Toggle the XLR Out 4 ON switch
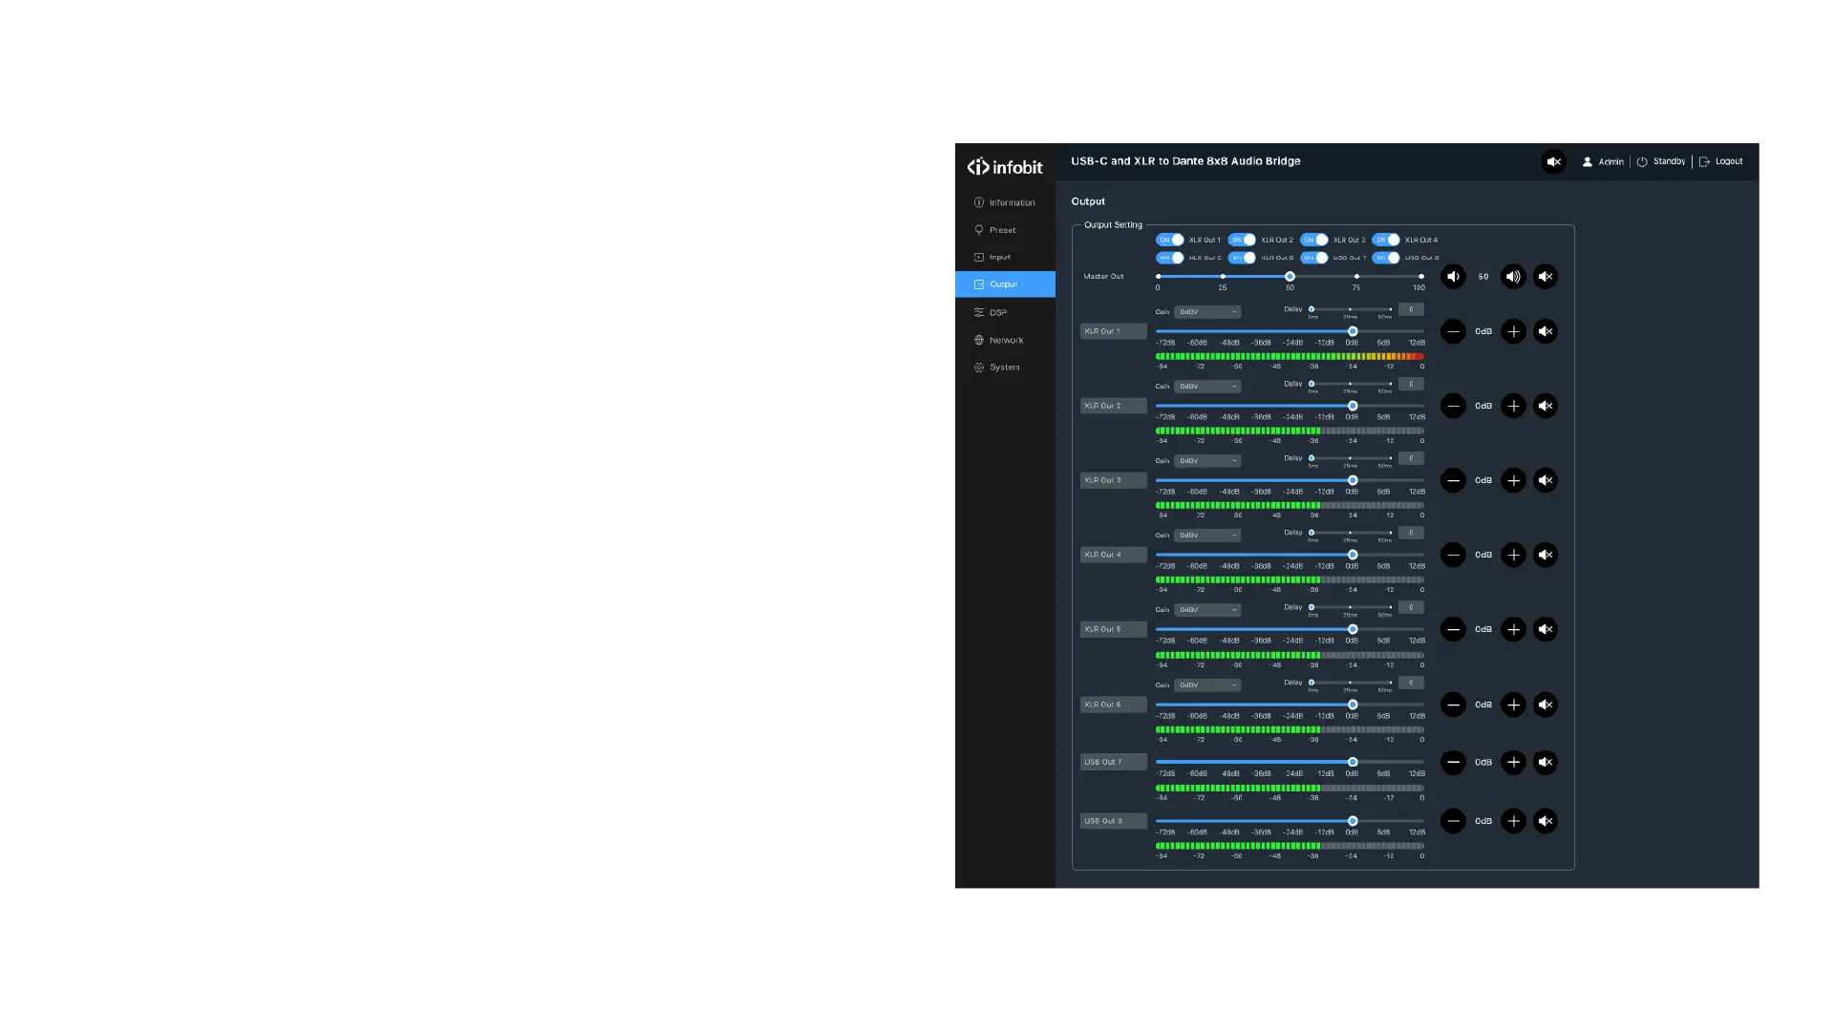 pyautogui.click(x=1386, y=240)
